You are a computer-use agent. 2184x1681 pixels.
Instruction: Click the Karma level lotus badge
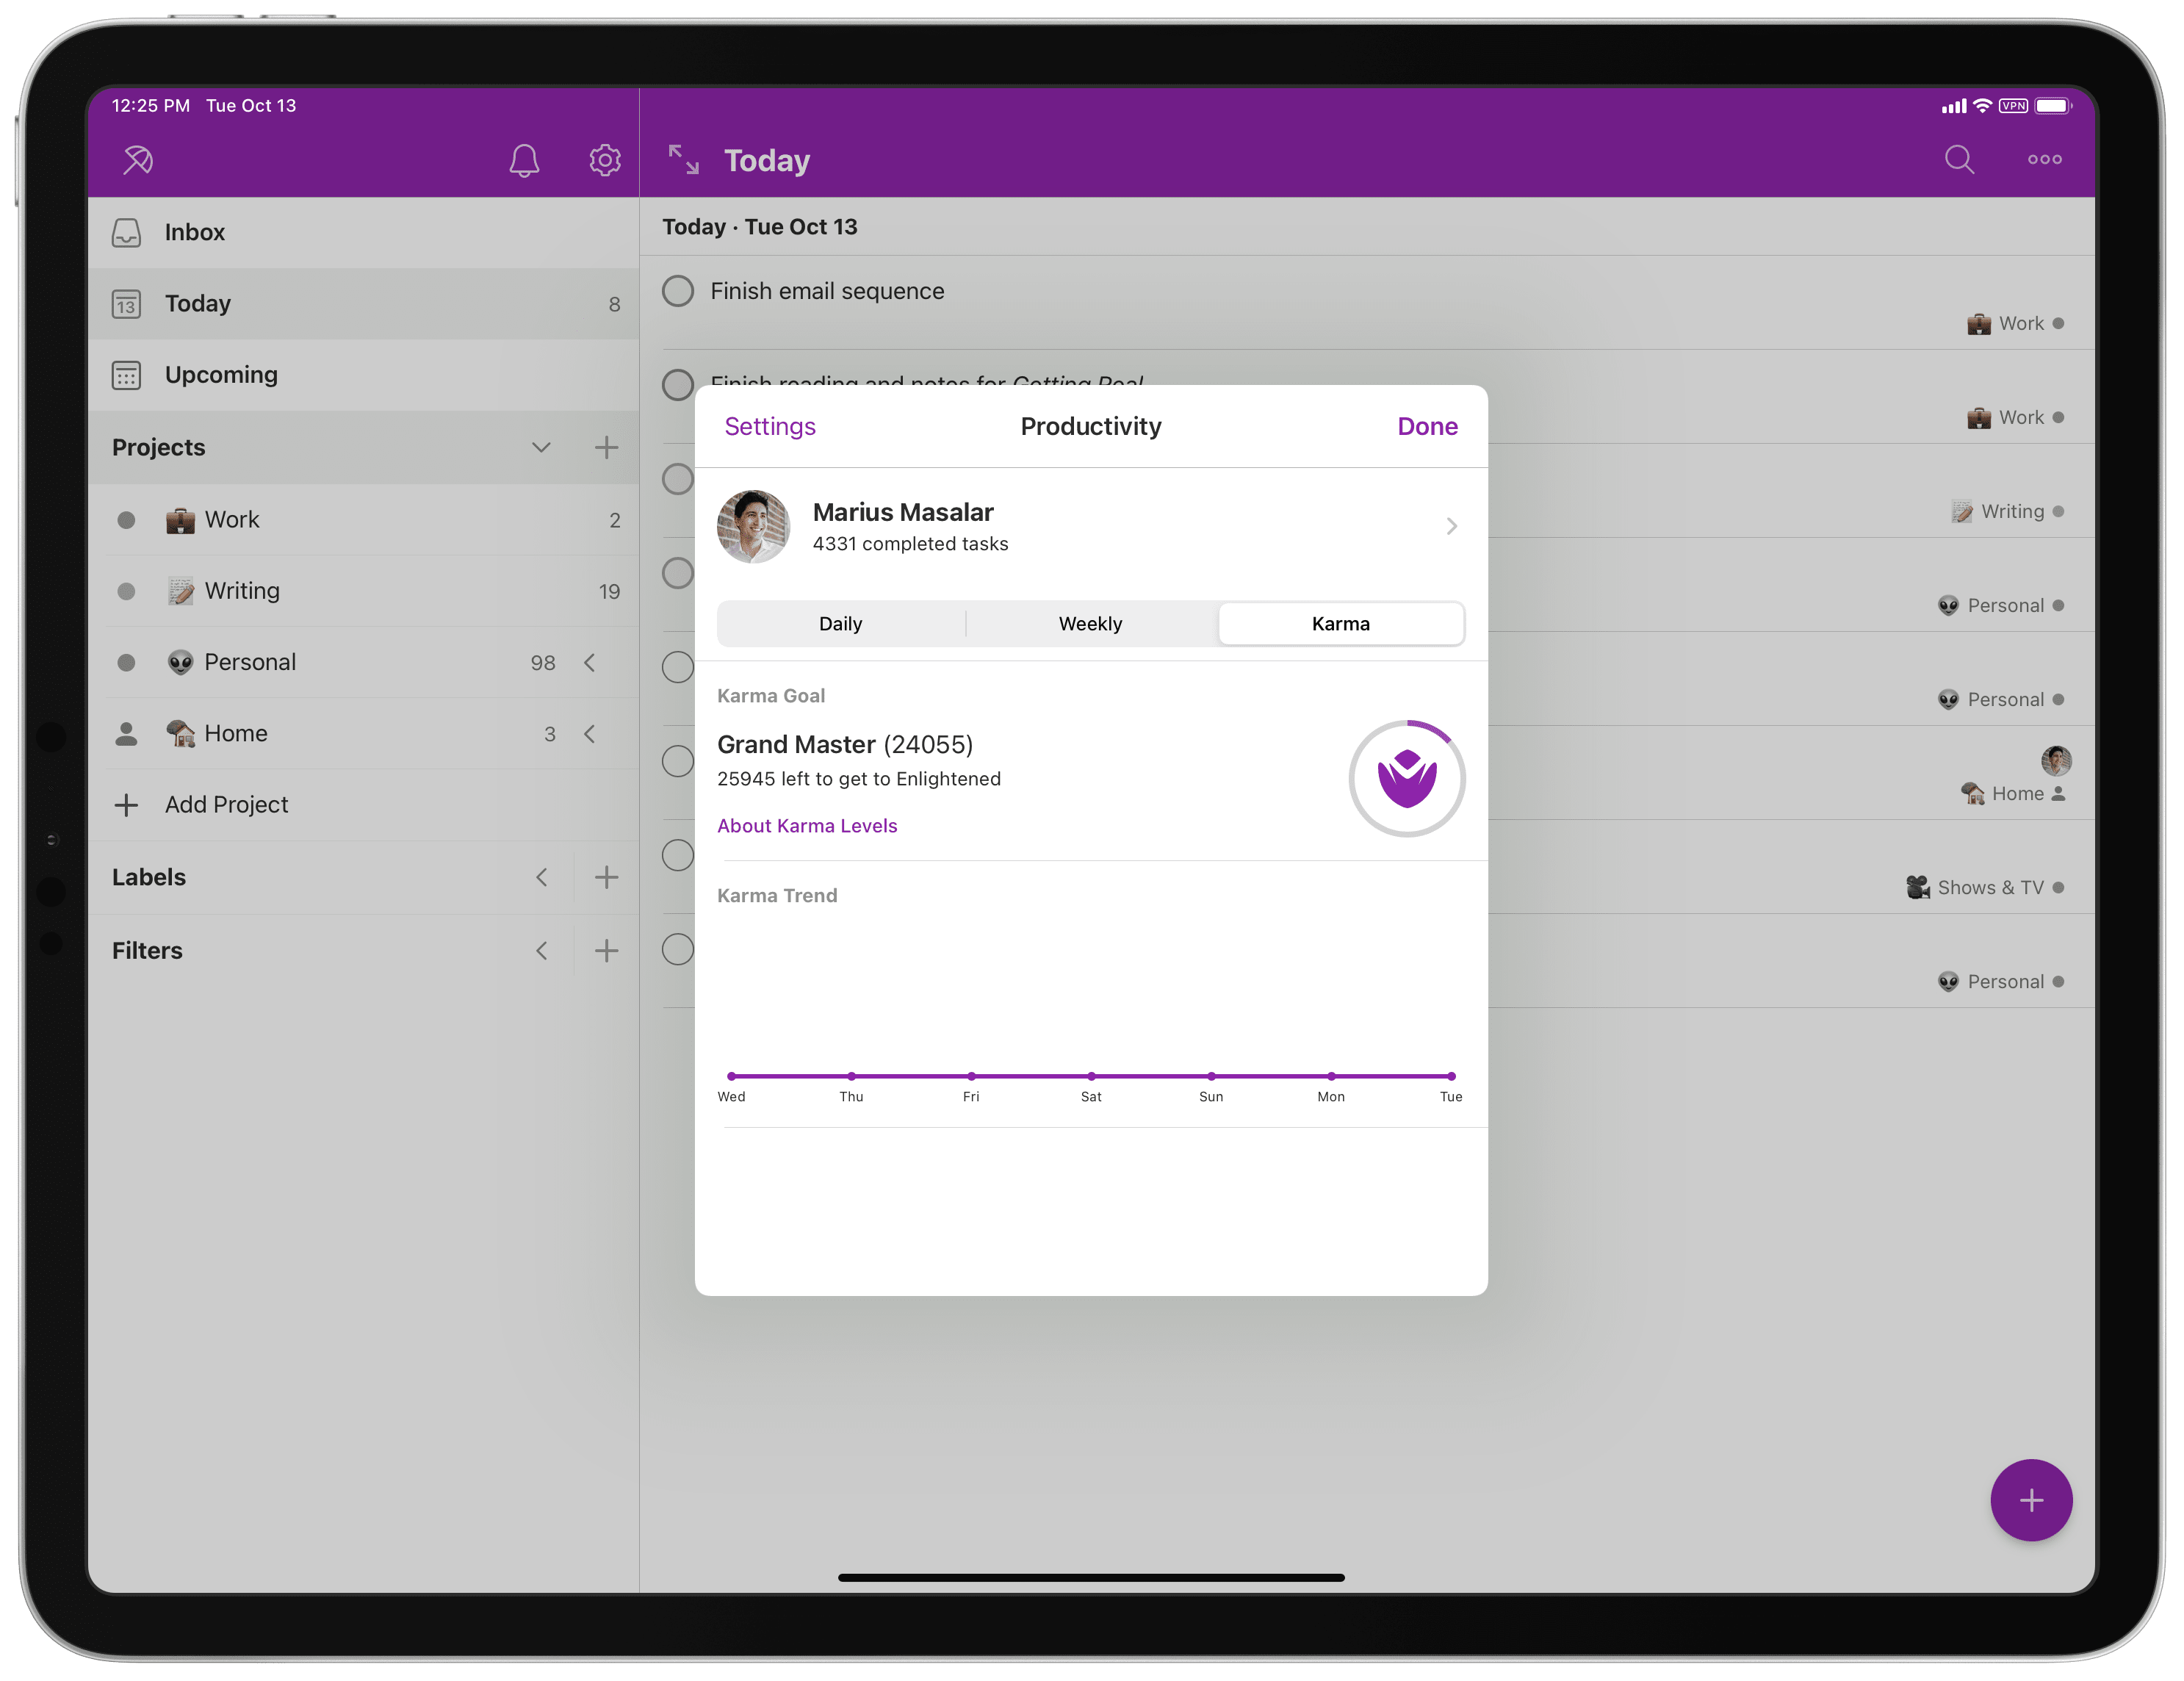1407,779
